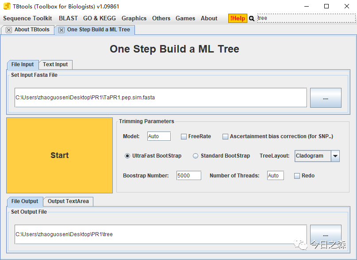Click the big yellow Start button
This screenshot has width=357, height=260.
click(x=59, y=155)
